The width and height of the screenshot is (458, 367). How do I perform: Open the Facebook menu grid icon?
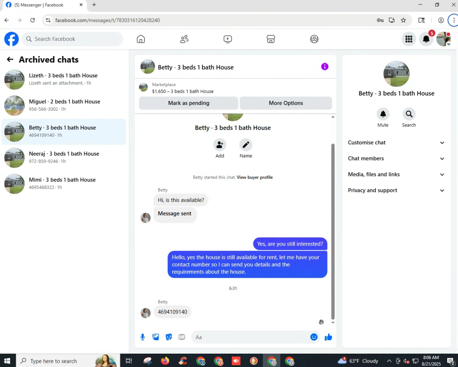(409, 39)
